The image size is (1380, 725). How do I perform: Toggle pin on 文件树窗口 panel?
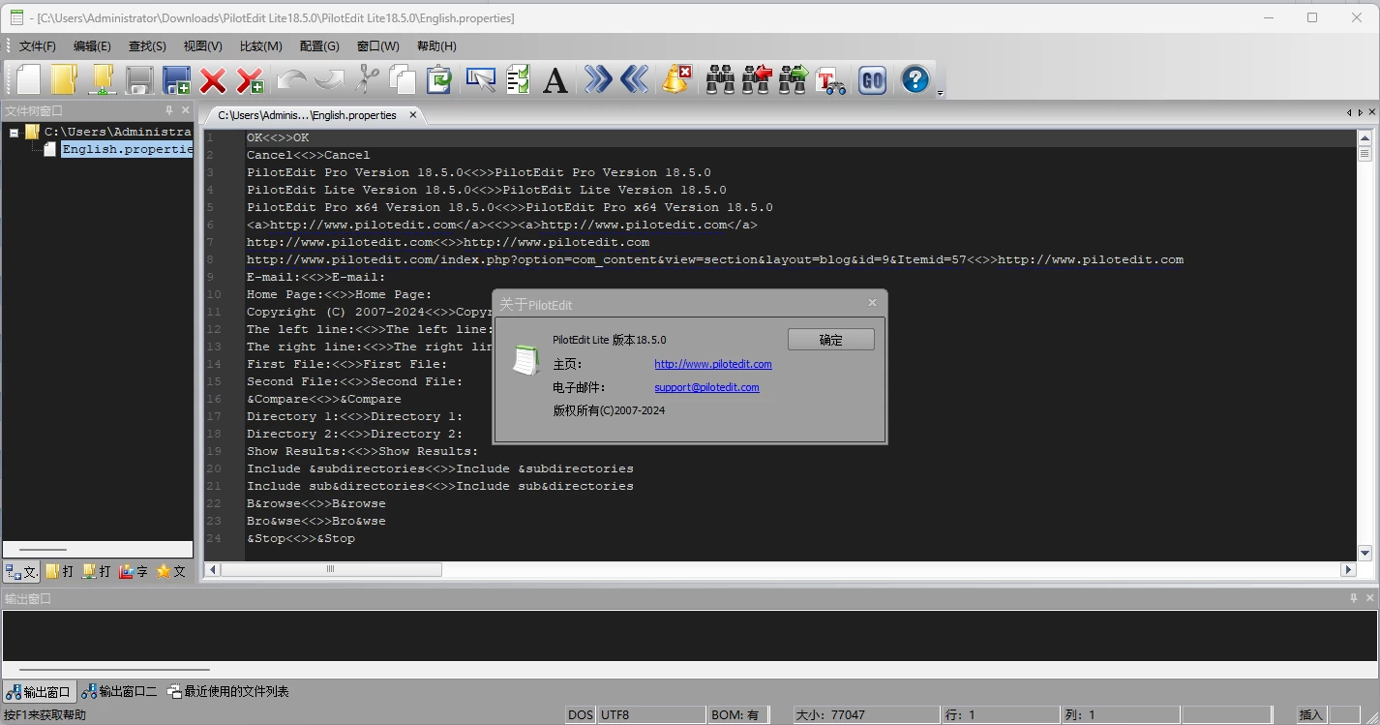169,110
